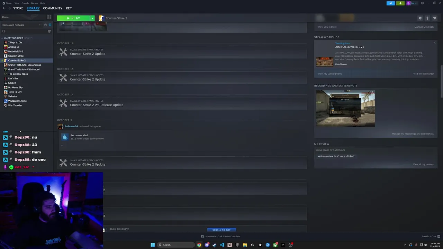Click Manage my recordings and screenshots
Viewport: 443px width, 249px height.
(x=413, y=134)
